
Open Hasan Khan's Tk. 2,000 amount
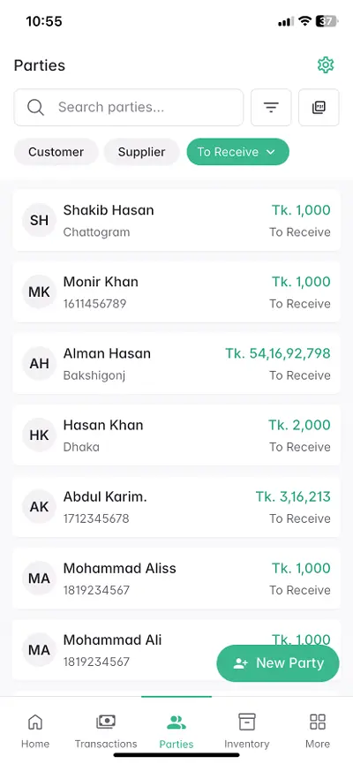coord(299,425)
